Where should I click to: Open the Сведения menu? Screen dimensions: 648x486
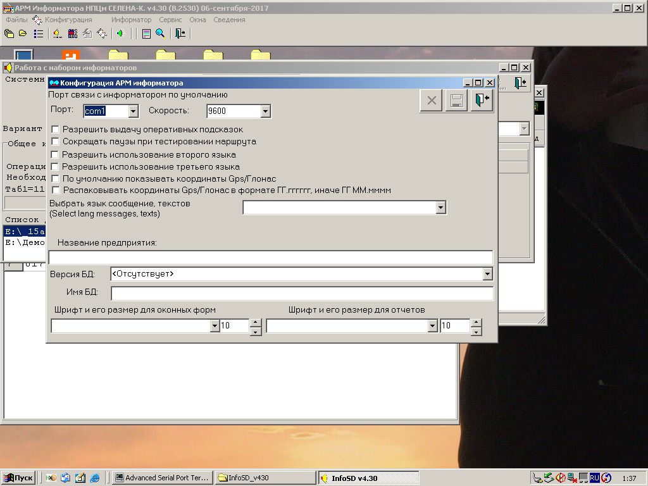229,20
